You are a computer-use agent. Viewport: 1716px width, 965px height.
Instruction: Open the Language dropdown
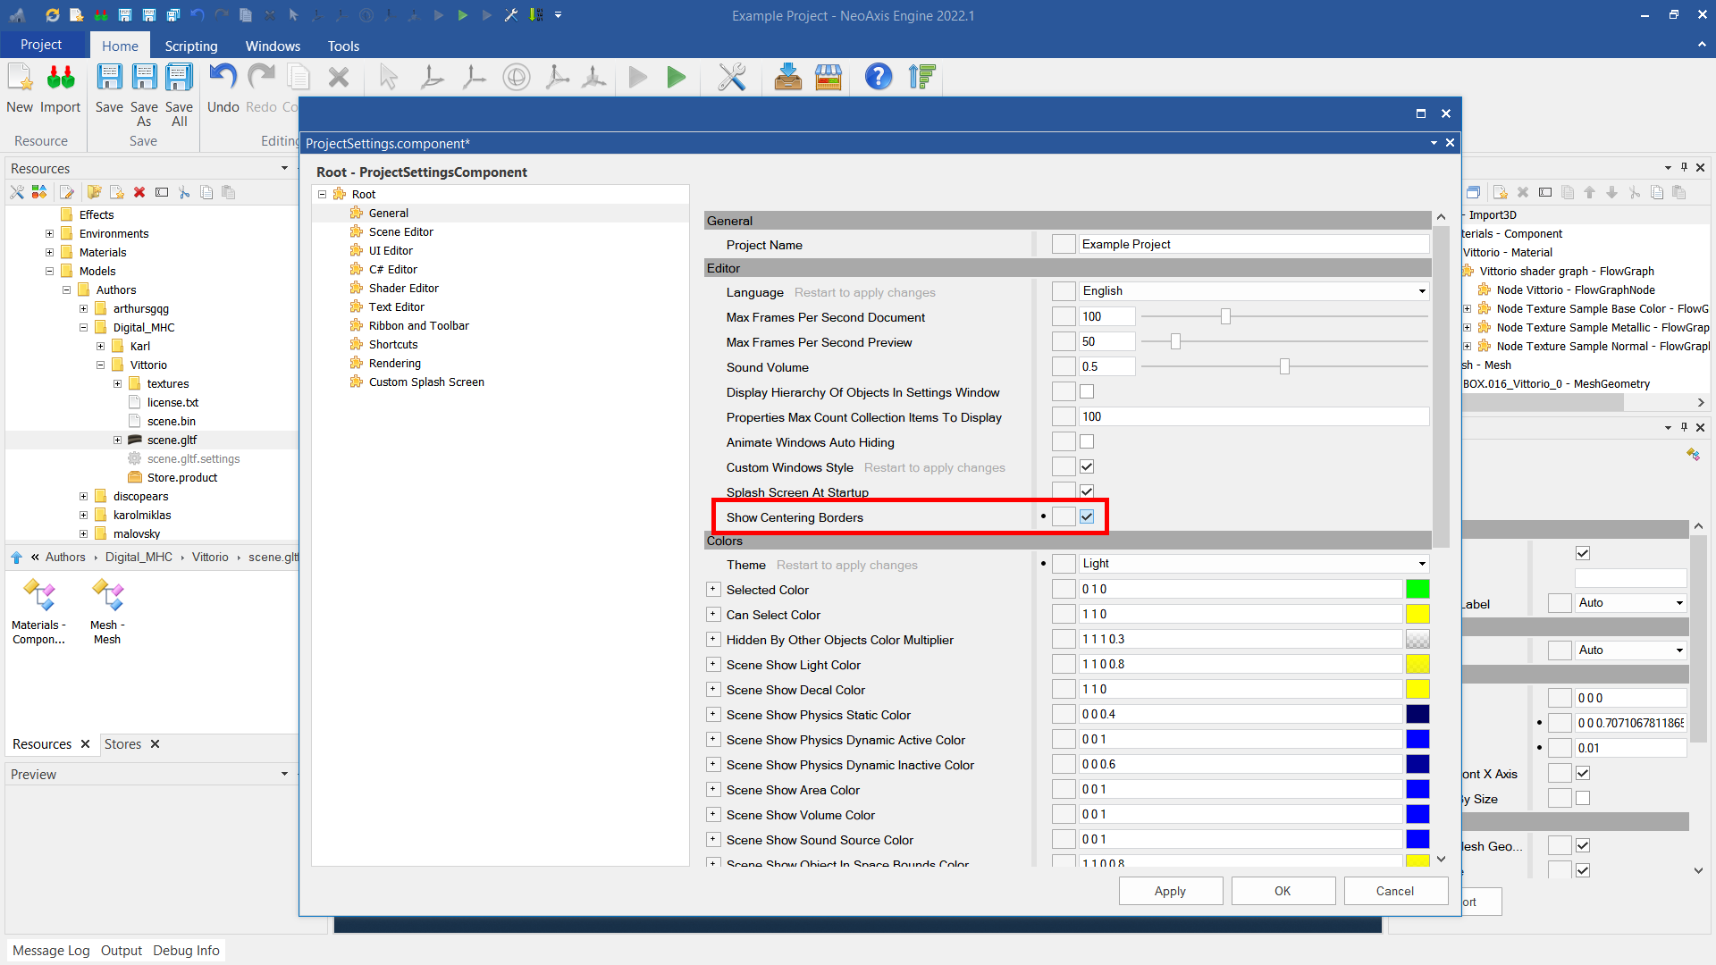pos(1422,291)
